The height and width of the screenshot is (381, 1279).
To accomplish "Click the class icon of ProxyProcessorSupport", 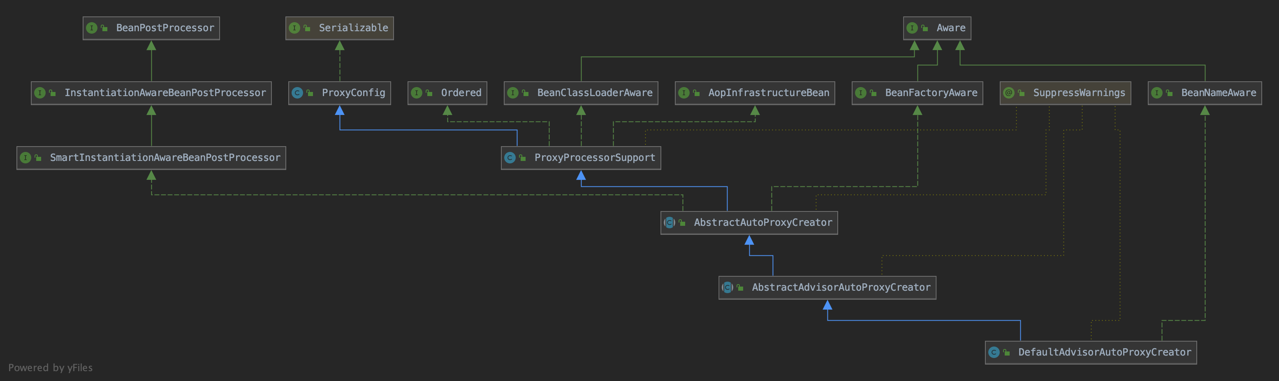I will (510, 158).
